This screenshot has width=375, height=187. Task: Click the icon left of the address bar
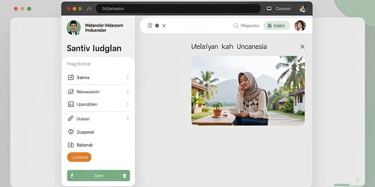[x=89, y=9]
